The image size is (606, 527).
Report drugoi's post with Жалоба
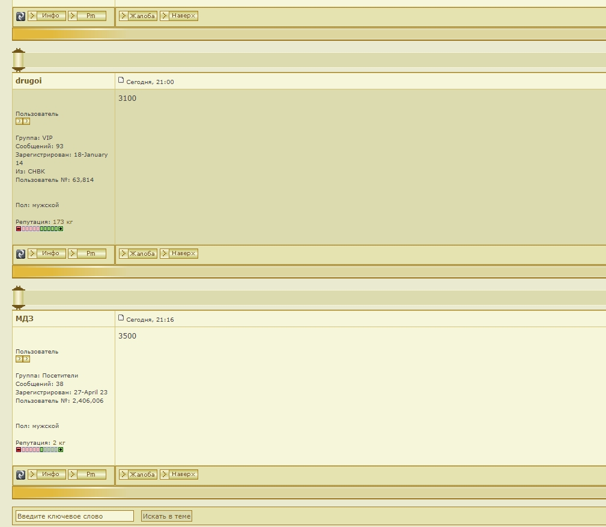coord(138,253)
